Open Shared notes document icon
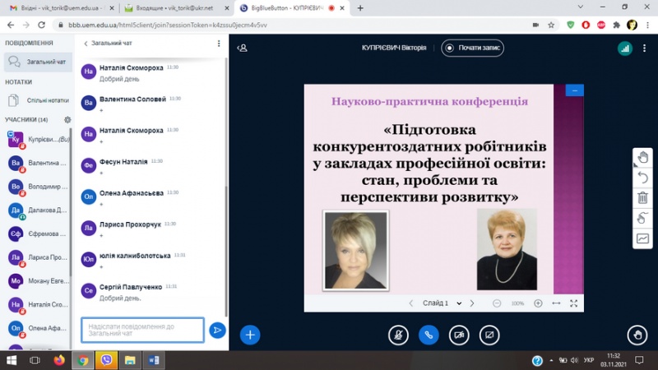The image size is (658, 370). coord(13,100)
